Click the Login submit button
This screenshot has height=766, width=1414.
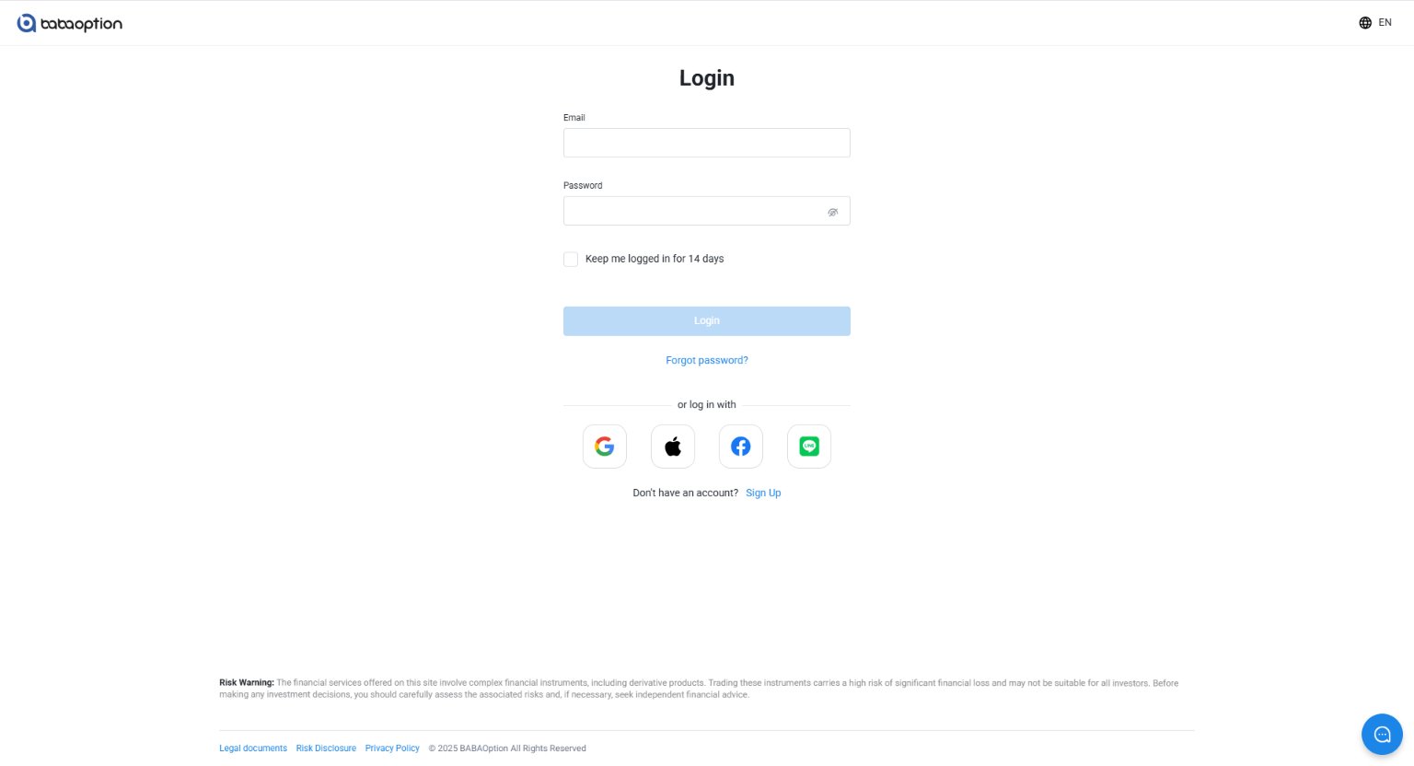[707, 321]
